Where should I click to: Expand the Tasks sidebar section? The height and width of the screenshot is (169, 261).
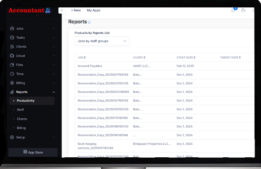54,38
